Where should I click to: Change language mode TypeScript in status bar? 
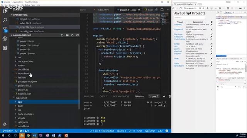pos(150,131)
